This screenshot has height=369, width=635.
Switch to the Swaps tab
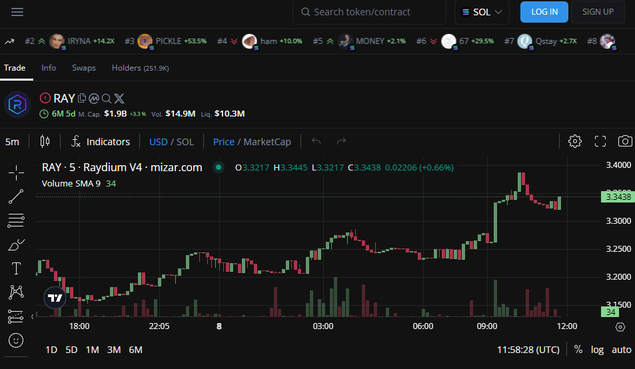pyautogui.click(x=84, y=68)
